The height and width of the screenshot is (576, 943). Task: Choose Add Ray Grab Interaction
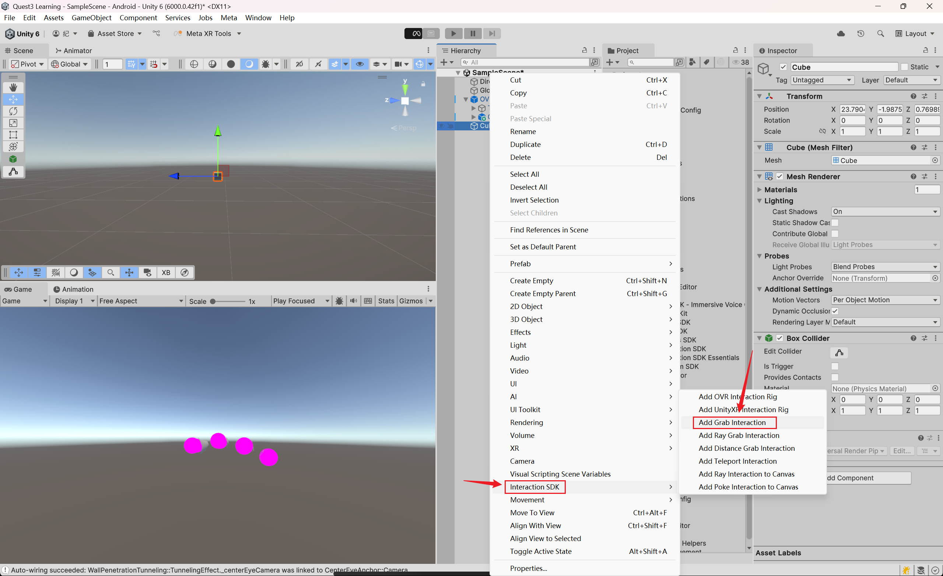tap(739, 436)
